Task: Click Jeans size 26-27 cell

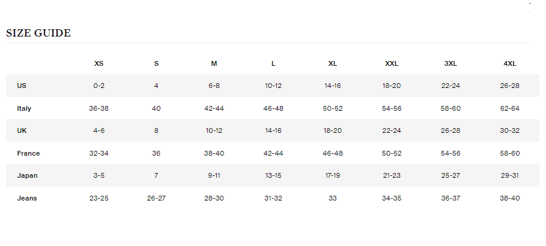Action: tap(156, 199)
